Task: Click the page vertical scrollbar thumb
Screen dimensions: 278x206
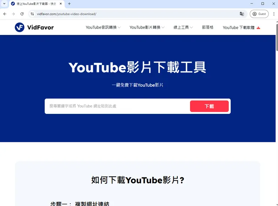Action: [277, 37]
